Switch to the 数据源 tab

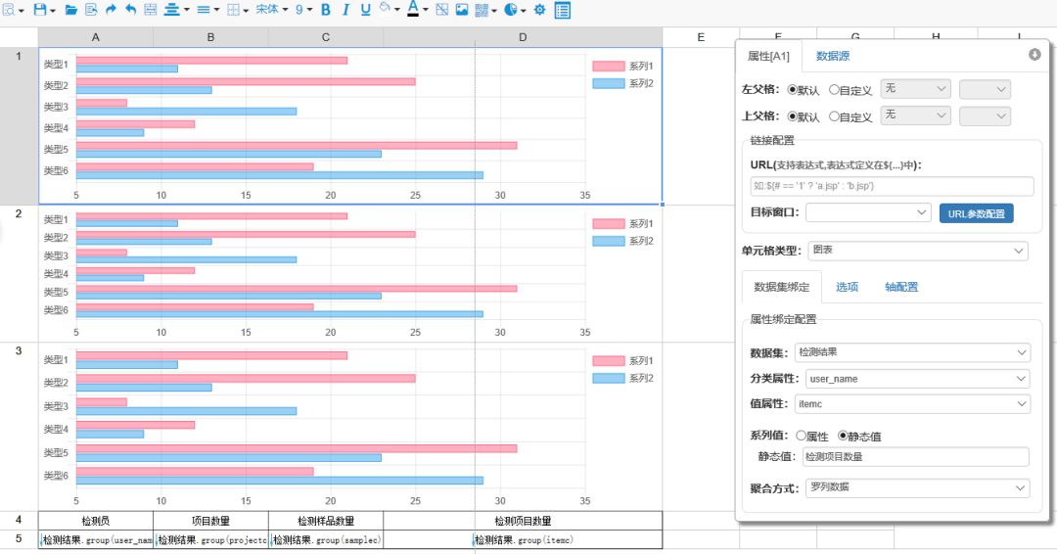[x=833, y=57]
